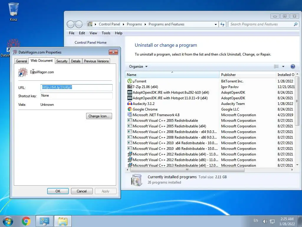Open the Edit menu
The width and height of the screenshot is (302, 227).
(82, 33)
